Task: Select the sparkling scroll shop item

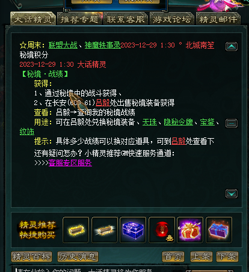Action: pyautogui.click(x=105, y=230)
